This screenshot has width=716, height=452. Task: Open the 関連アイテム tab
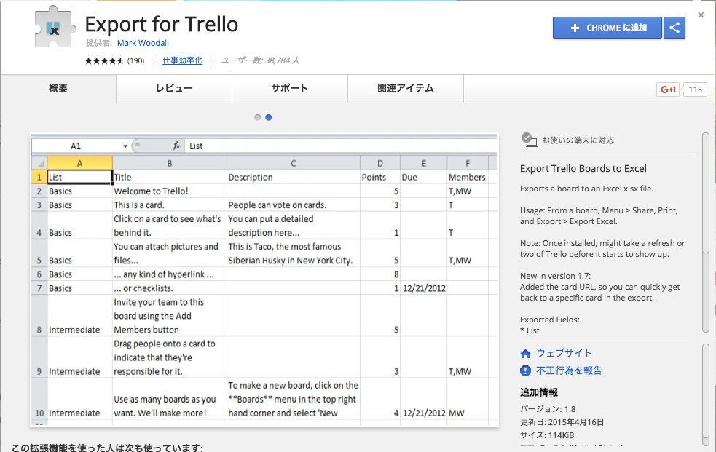(405, 89)
